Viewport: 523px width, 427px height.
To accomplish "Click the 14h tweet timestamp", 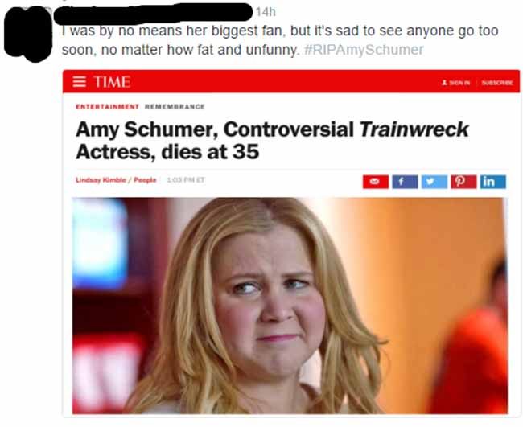I will click(266, 12).
